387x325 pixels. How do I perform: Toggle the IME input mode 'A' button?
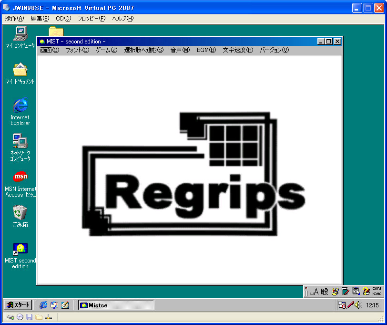coord(315,291)
